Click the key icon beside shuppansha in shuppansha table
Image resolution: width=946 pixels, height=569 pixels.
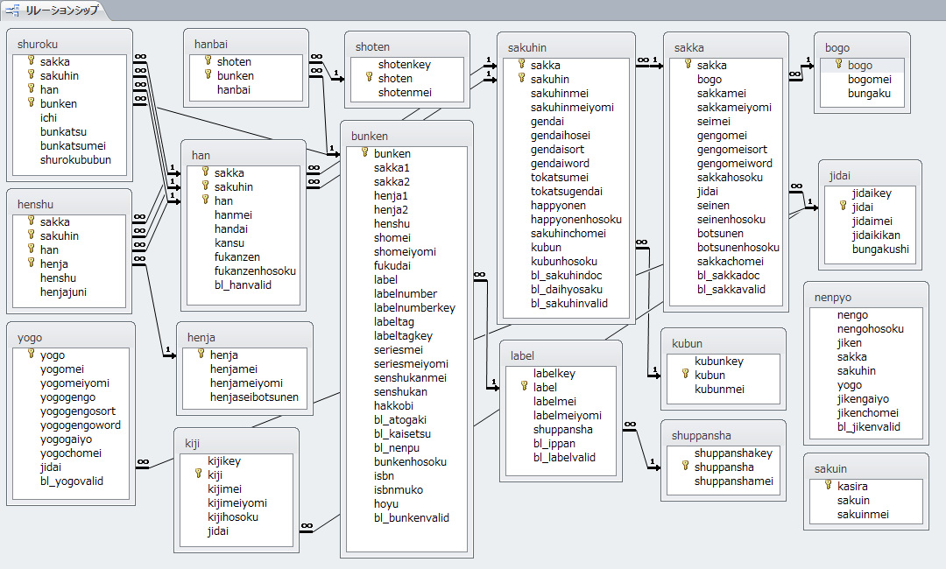tap(685, 467)
